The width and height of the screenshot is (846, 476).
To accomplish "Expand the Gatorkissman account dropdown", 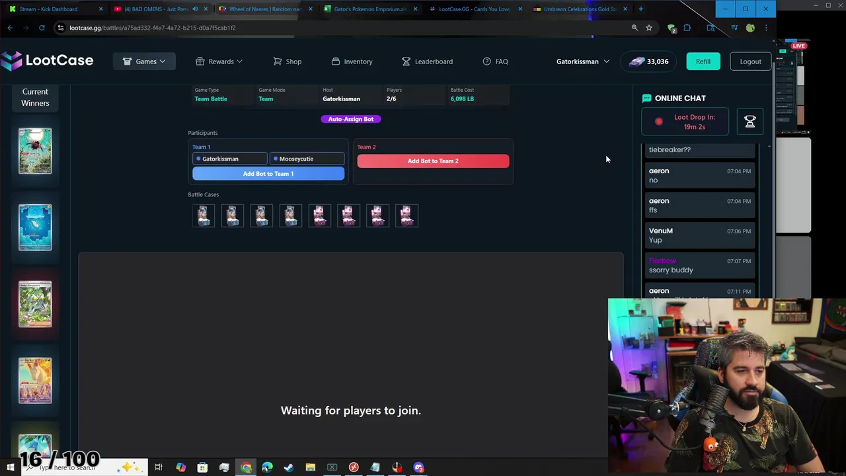I will (583, 61).
